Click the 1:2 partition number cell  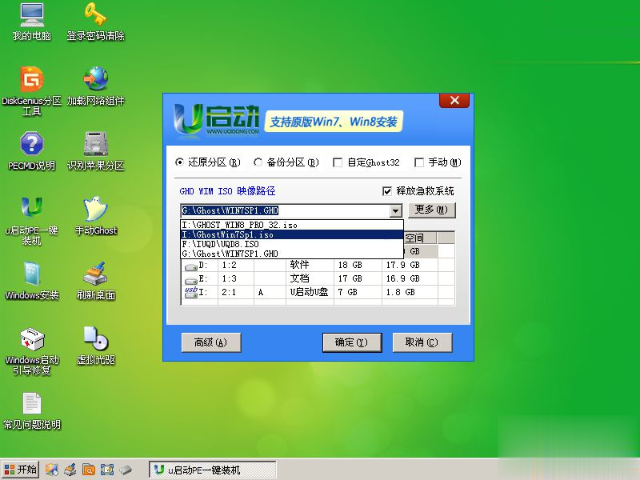(235, 265)
